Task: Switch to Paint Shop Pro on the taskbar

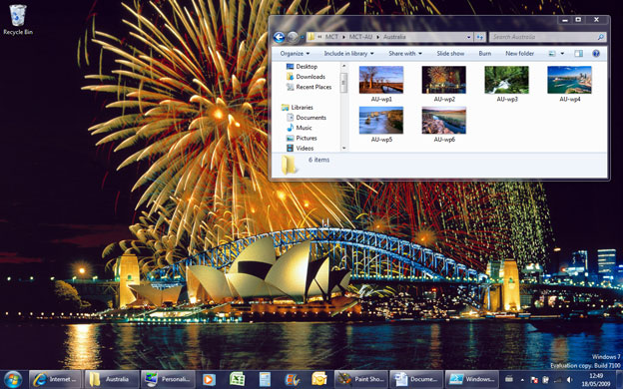Action: 360,379
